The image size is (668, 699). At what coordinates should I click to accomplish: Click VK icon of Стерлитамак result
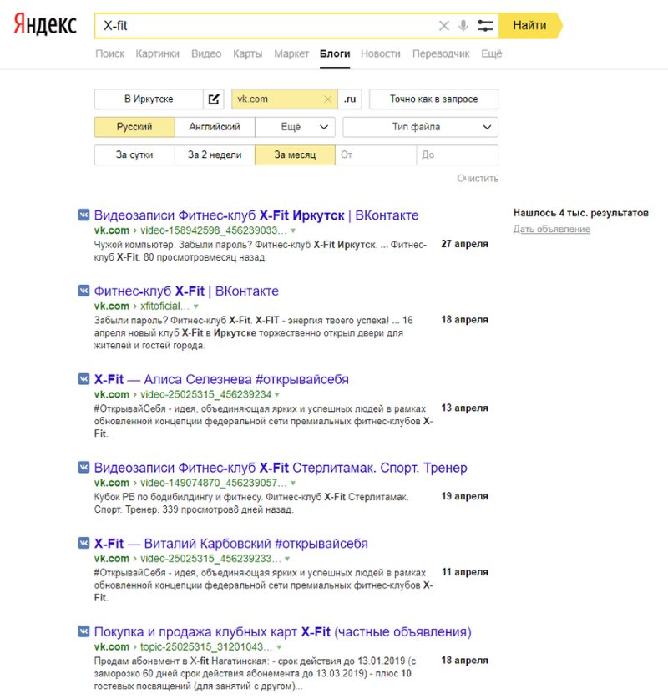coord(83,467)
